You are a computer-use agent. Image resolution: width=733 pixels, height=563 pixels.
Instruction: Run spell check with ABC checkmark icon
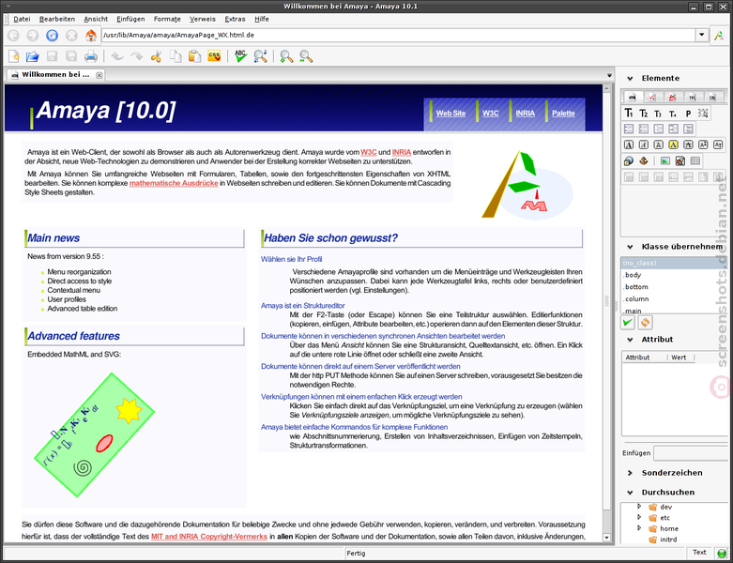241,56
